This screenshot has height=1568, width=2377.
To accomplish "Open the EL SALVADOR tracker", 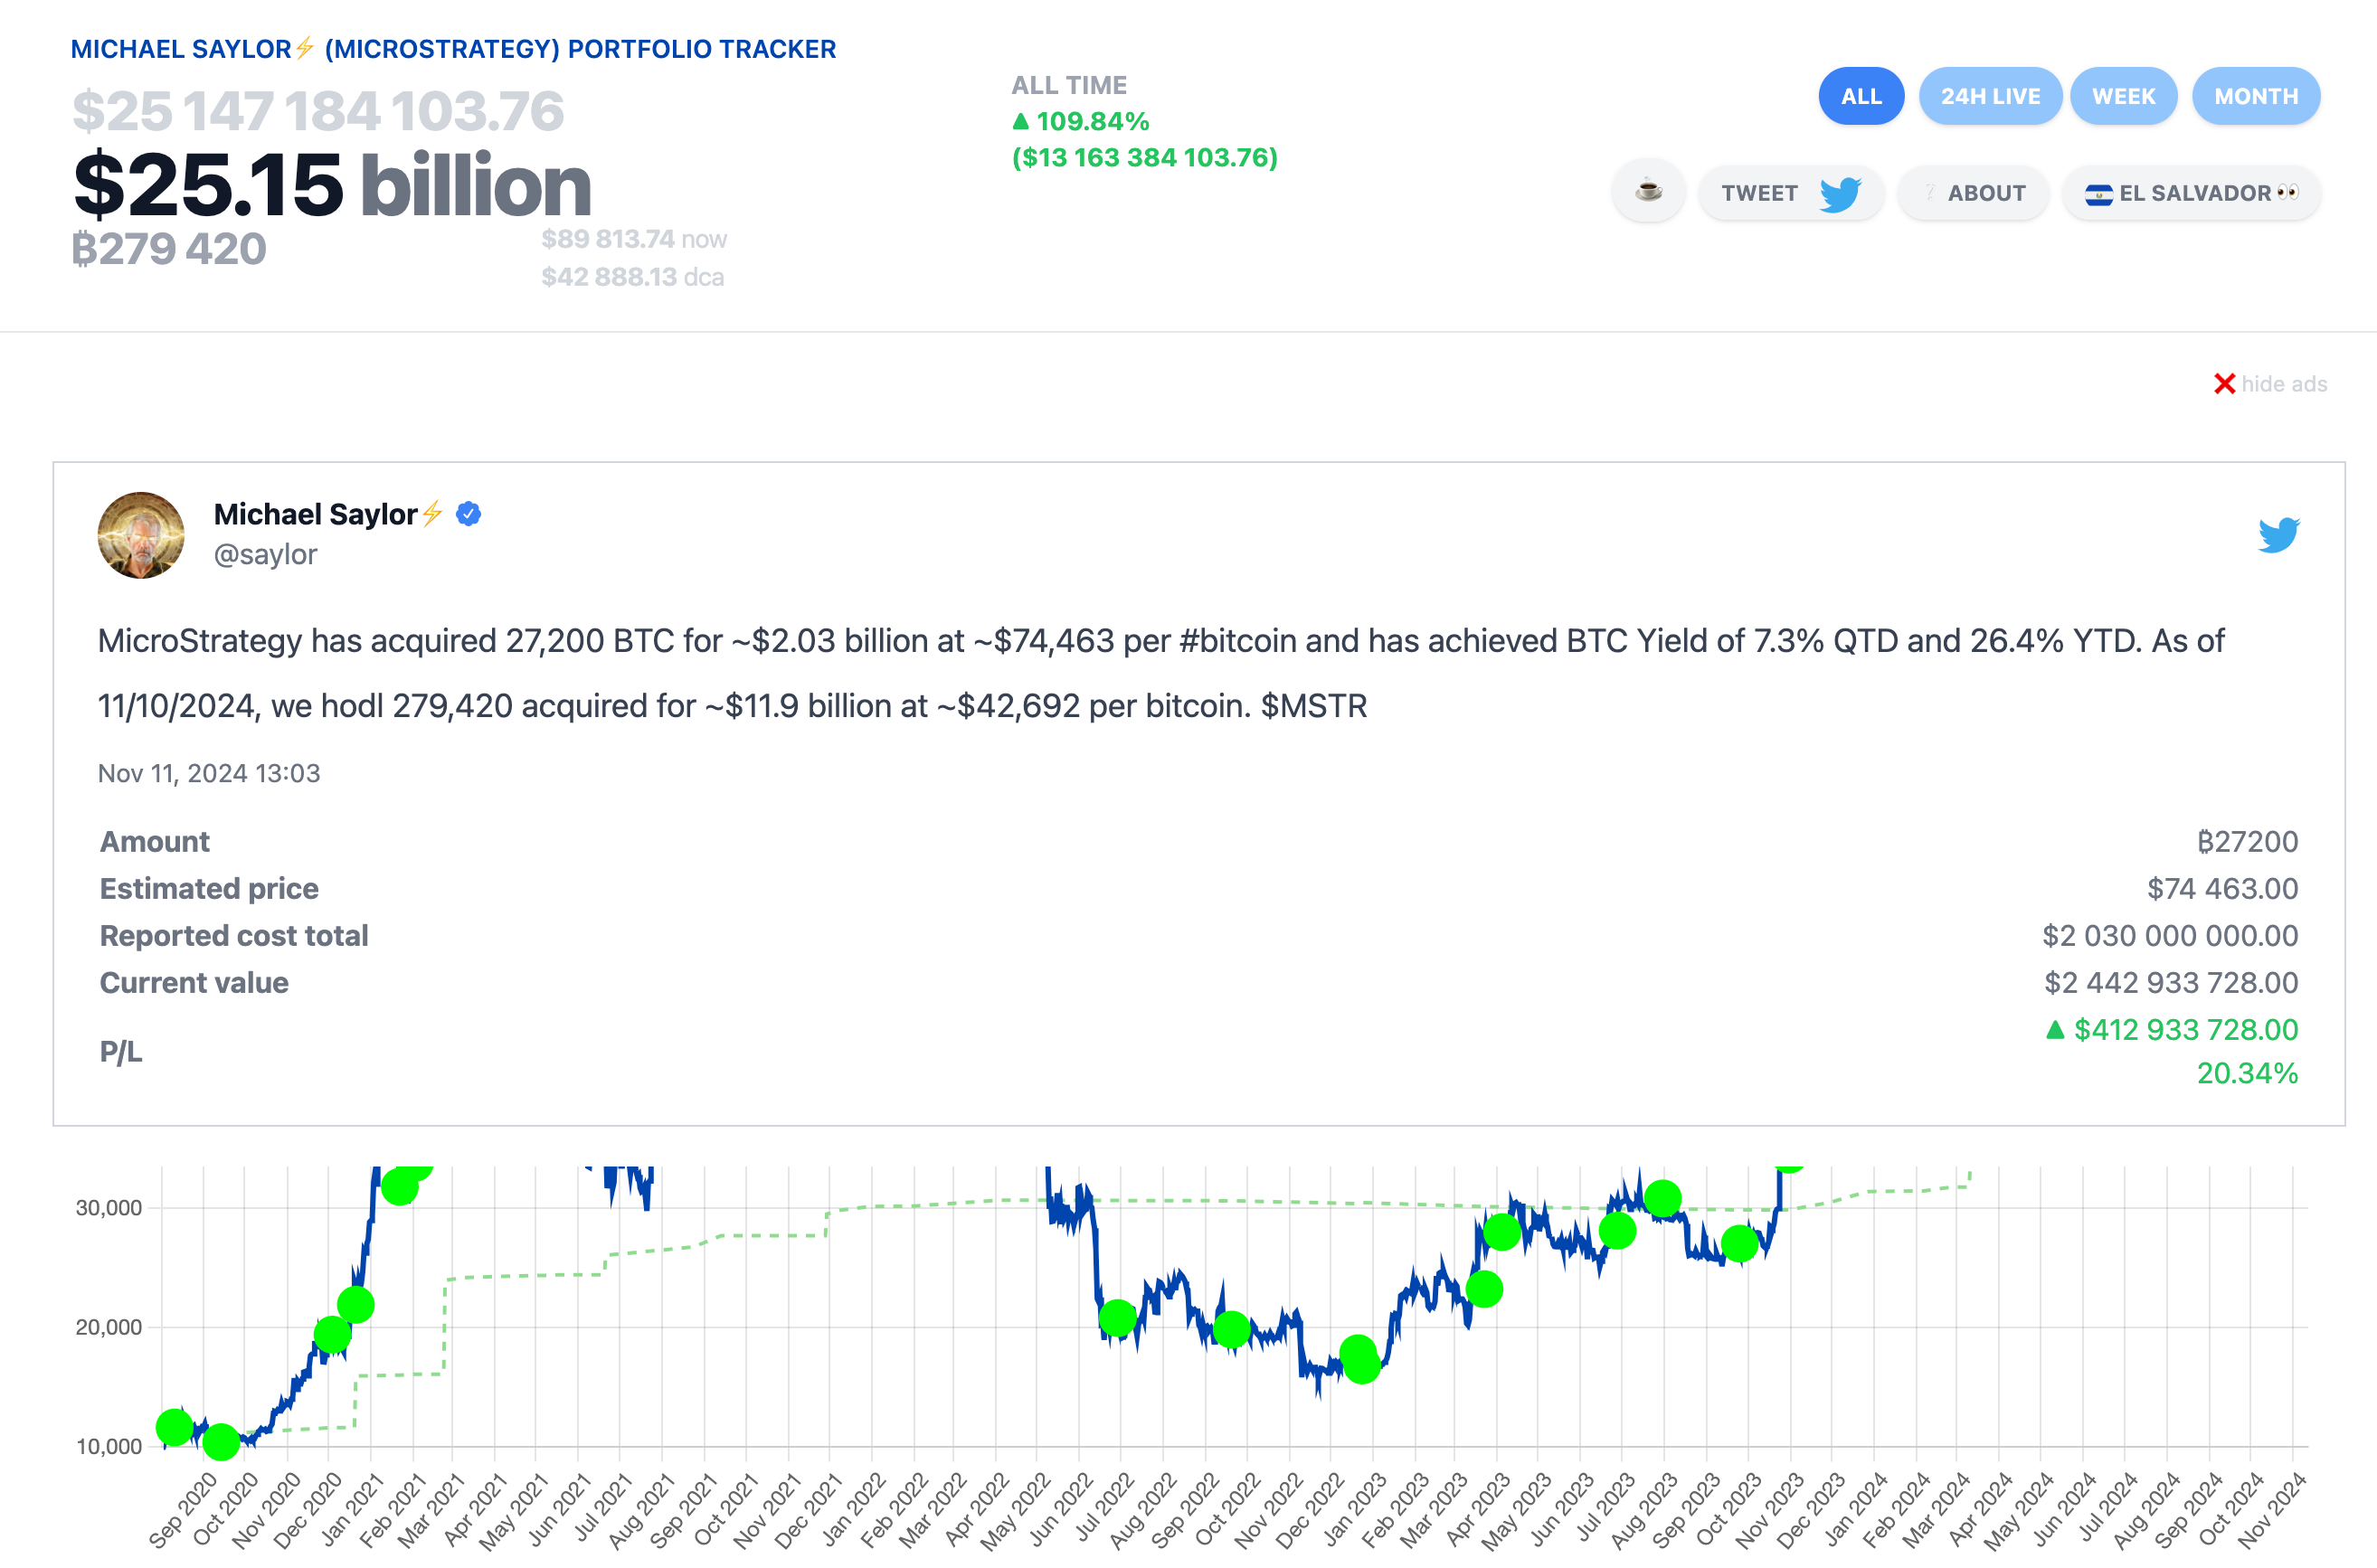I will [2191, 193].
